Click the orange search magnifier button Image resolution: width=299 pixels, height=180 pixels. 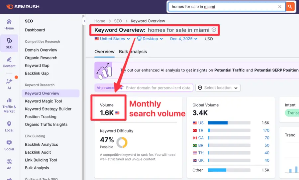pyautogui.click(x=290, y=7)
